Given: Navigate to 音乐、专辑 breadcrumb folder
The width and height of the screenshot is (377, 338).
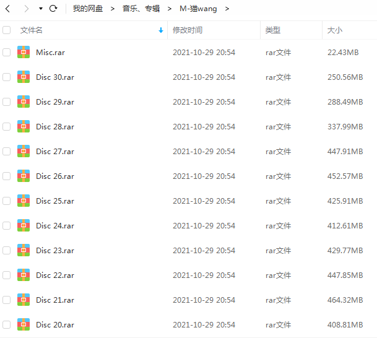Looking at the screenshot, I should (x=141, y=9).
